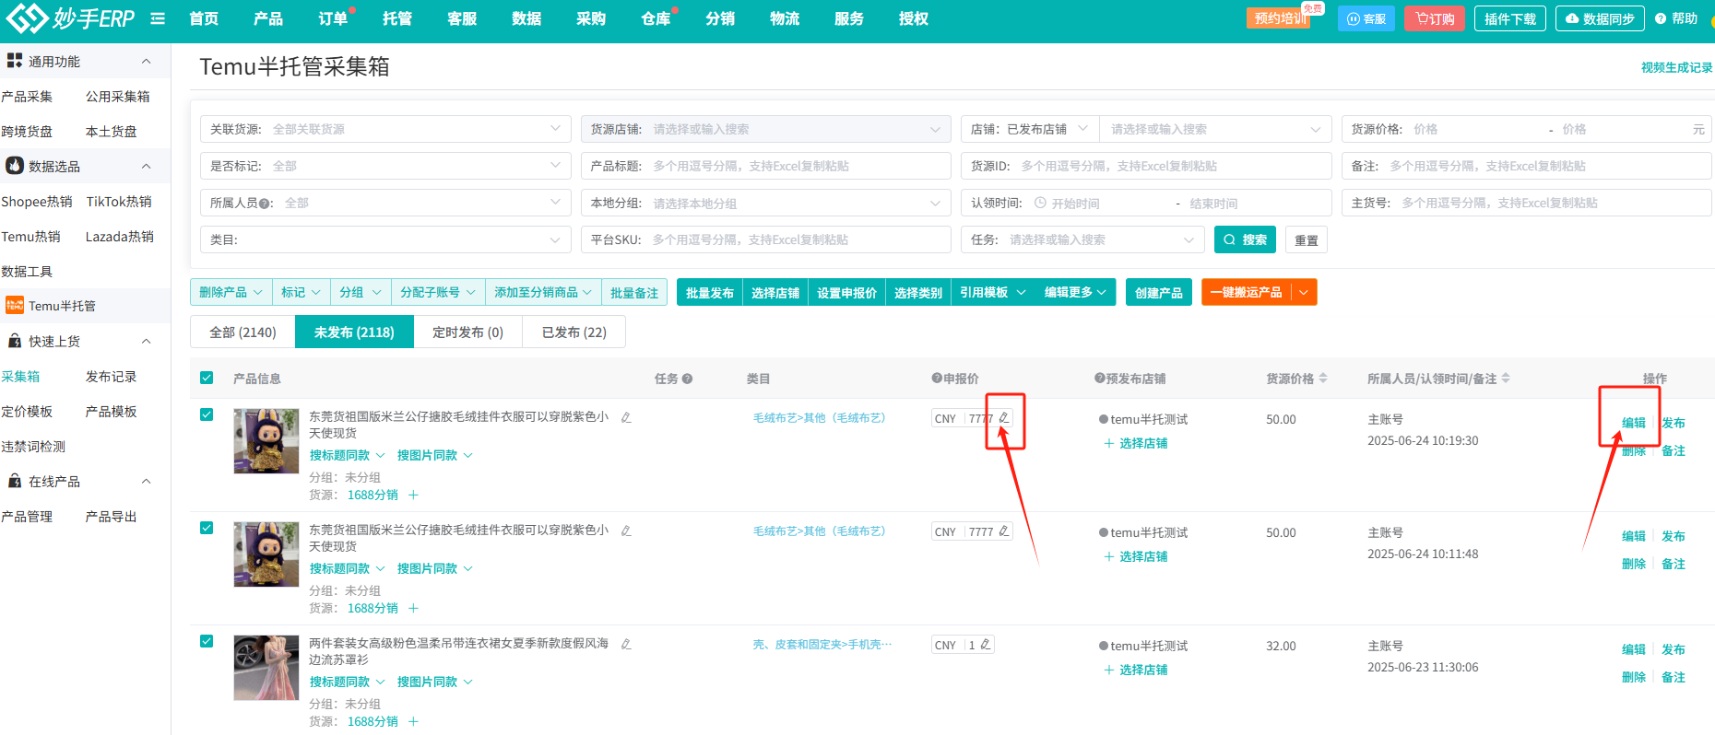
Task: Toggle the select-all checkbox in the table header
Action: tap(207, 378)
